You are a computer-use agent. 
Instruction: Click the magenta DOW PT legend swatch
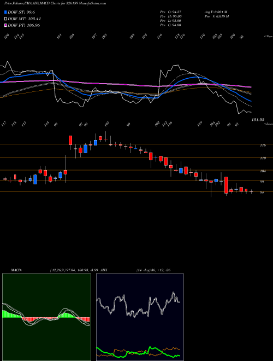(x=6, y=25)
